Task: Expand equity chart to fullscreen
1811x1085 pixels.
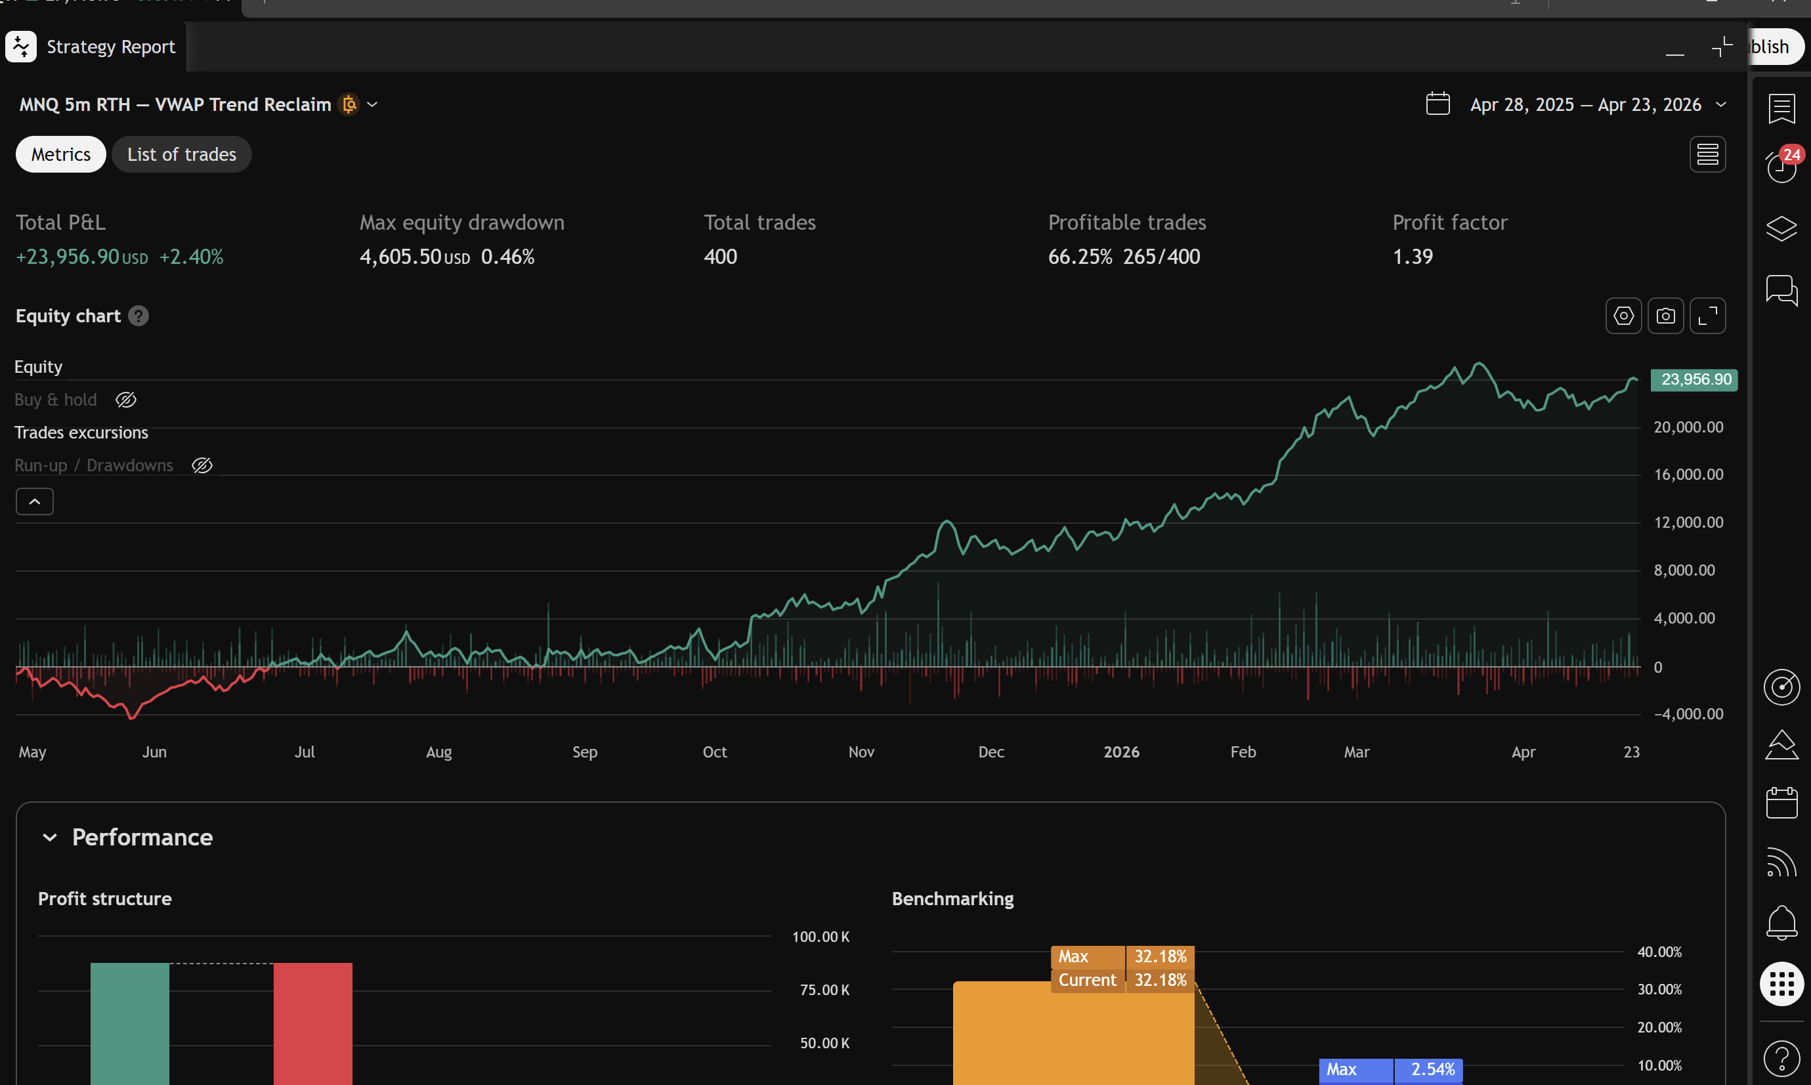Action: pos(1707,316)
